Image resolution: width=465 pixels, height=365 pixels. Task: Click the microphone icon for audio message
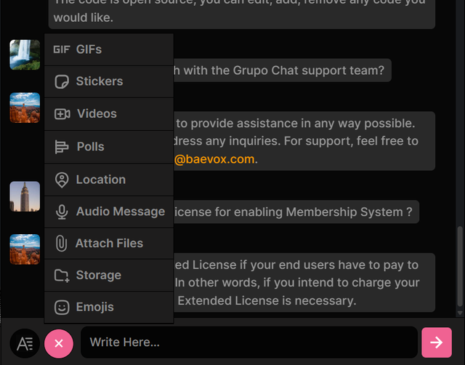click(62, 212)
